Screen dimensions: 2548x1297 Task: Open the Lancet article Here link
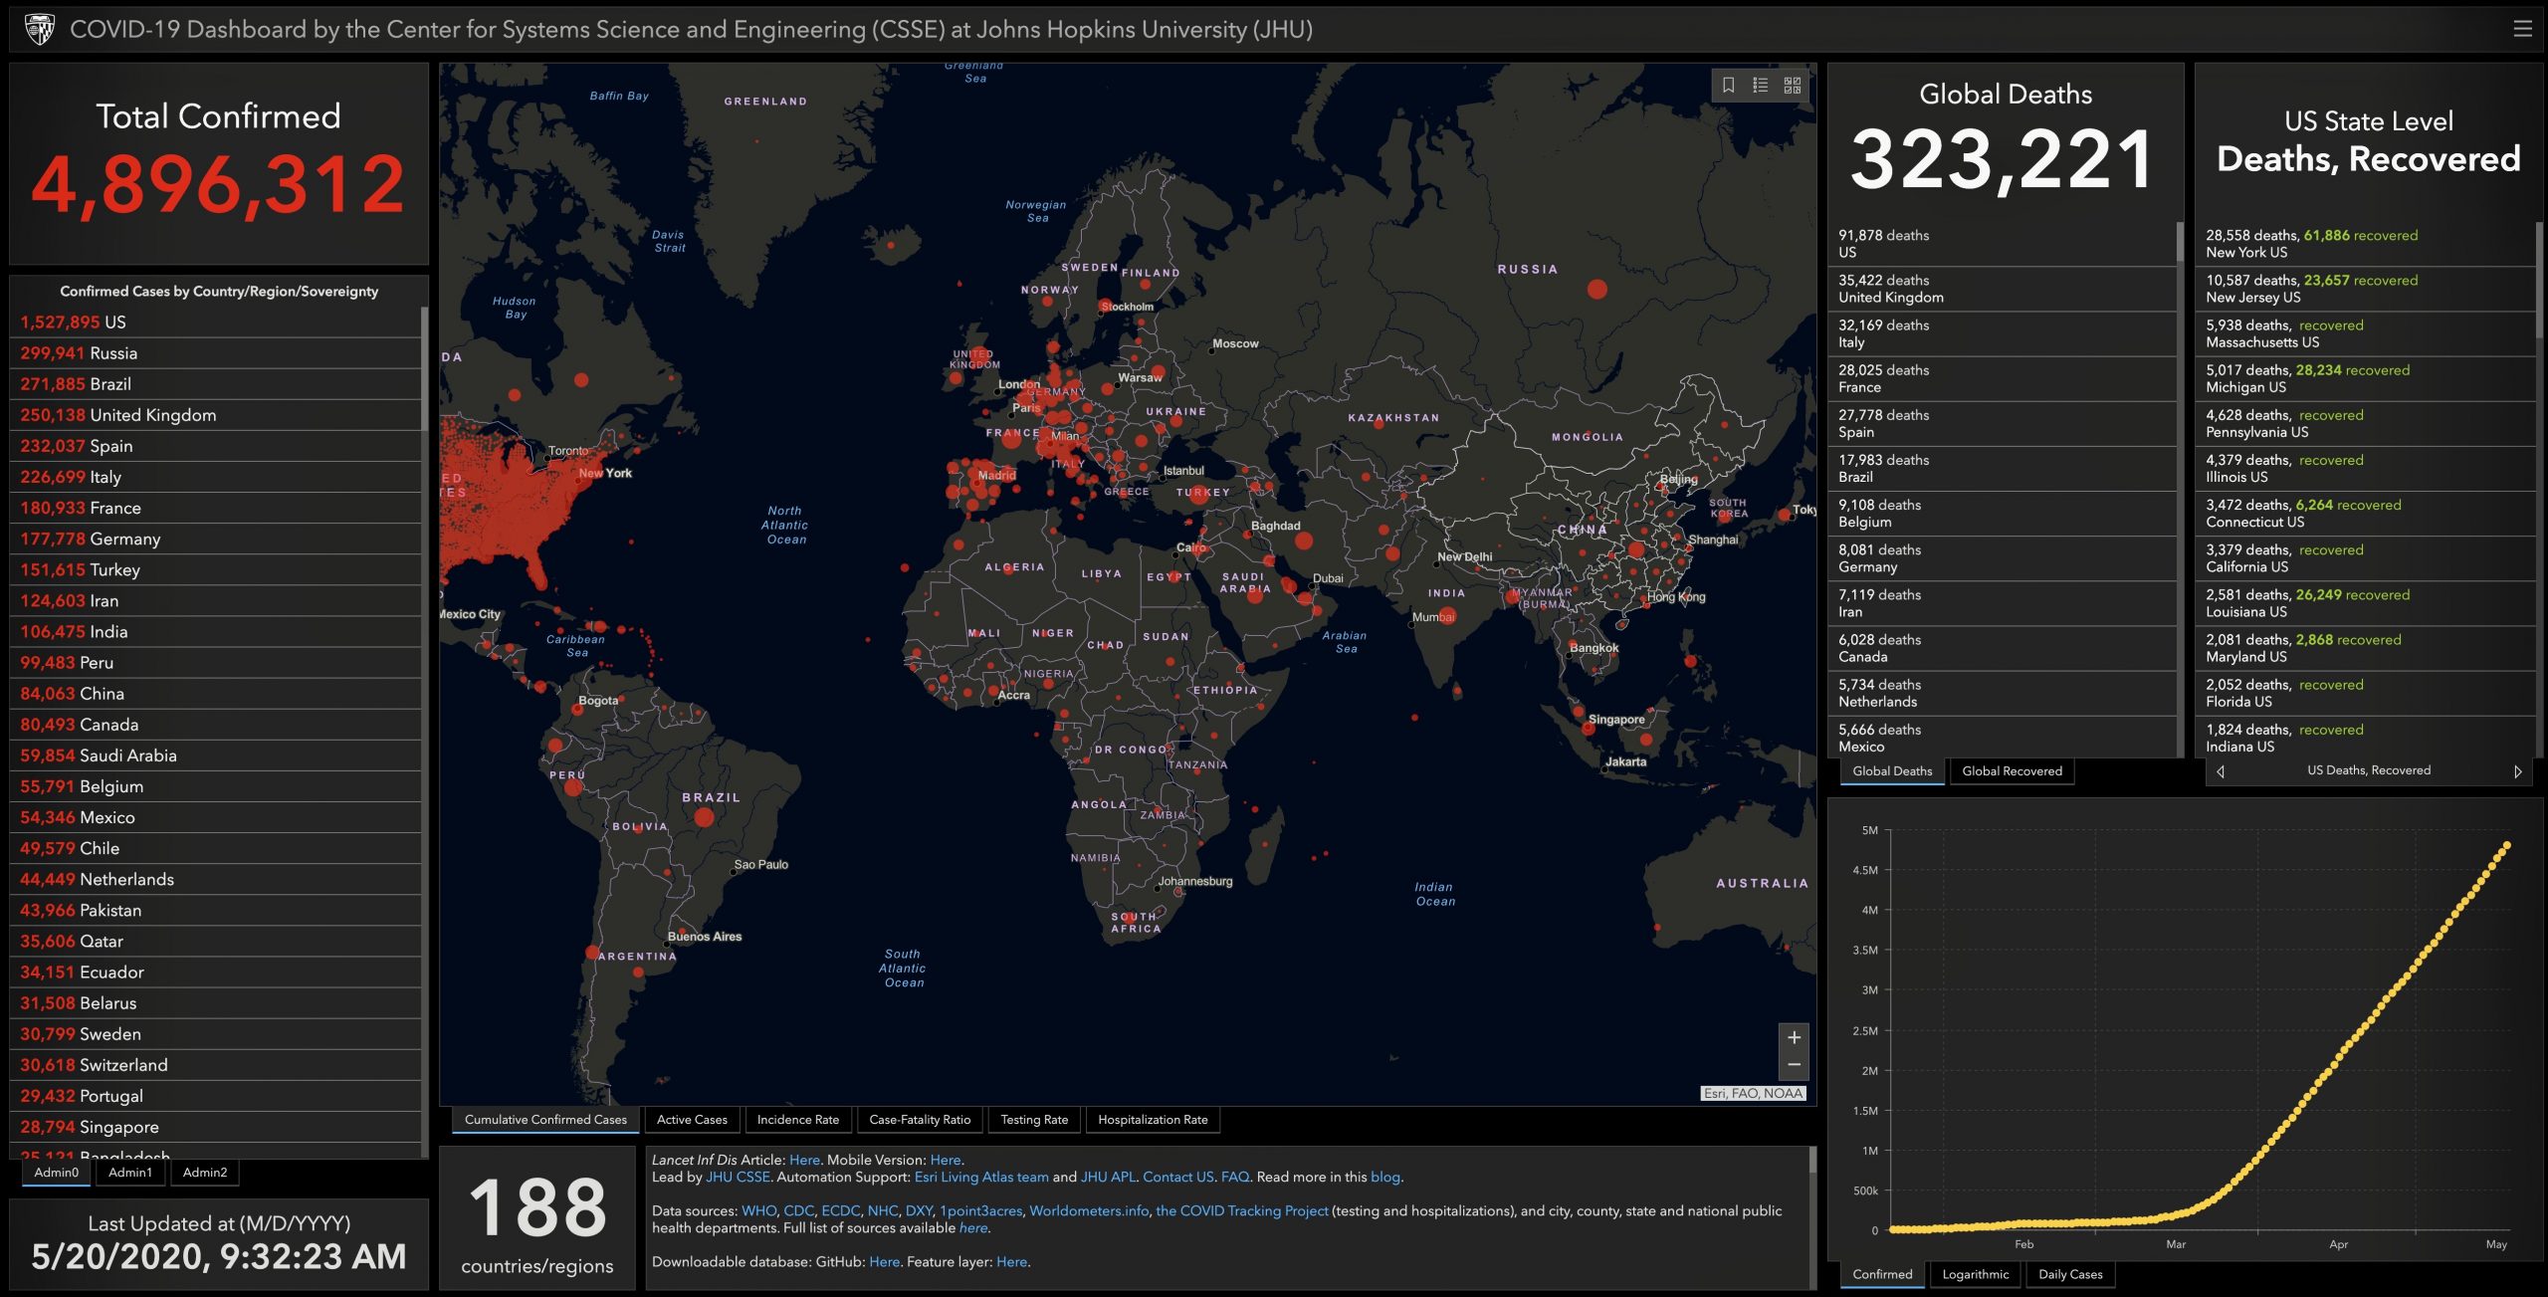point(804,1160)
